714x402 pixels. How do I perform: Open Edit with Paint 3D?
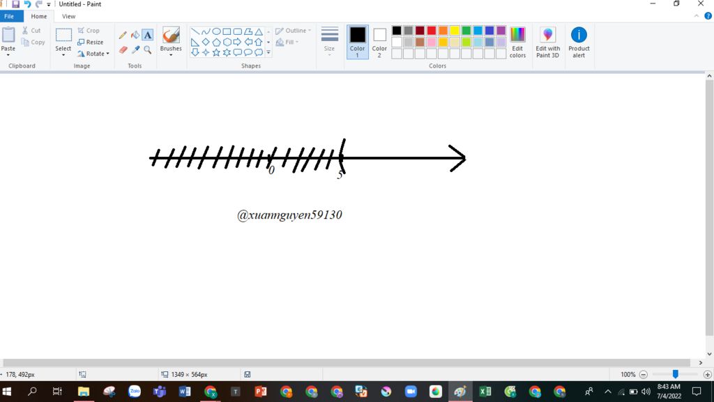pos(548,42)
